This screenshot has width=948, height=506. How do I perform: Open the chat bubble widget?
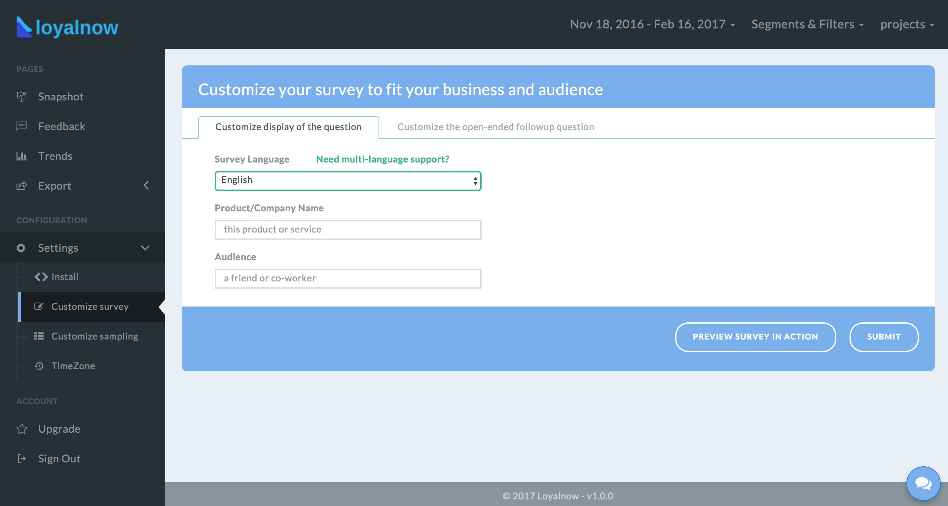pyautogui.click(x=923, y=483)
